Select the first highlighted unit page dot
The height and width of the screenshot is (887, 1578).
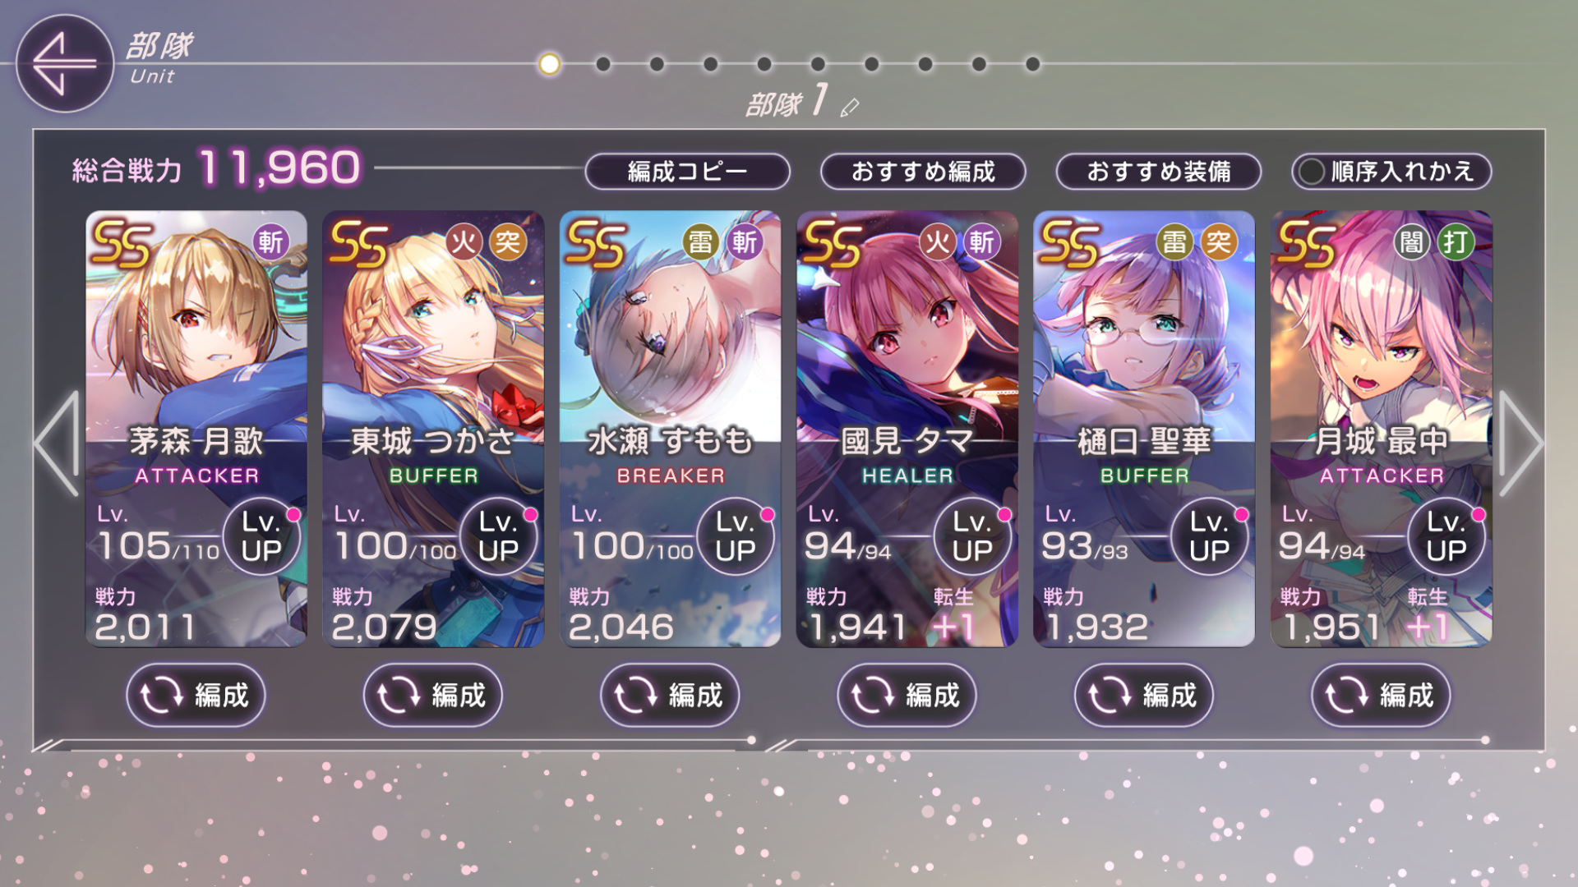click(549, 64)
